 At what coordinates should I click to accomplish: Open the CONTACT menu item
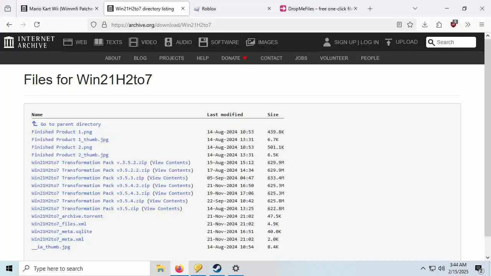[x=271, y=58]
